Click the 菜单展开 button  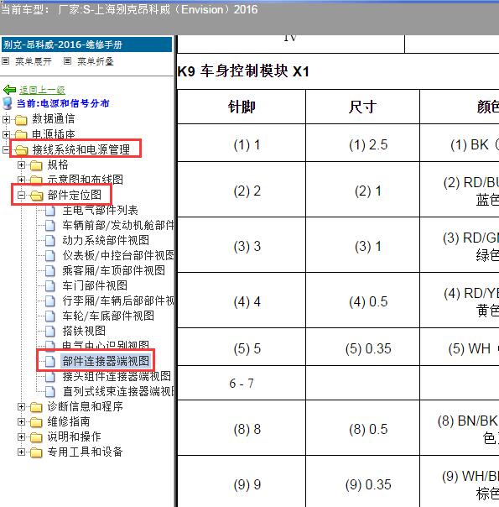pyautogui.click(x=33, y=61)
